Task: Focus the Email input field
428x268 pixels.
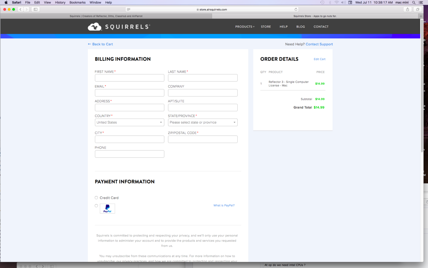Action: [x=129, y=93]
